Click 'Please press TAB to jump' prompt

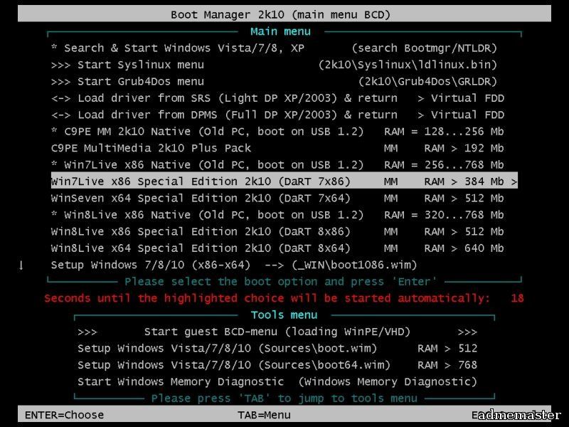pyautogui.click(x=284, y=399)
